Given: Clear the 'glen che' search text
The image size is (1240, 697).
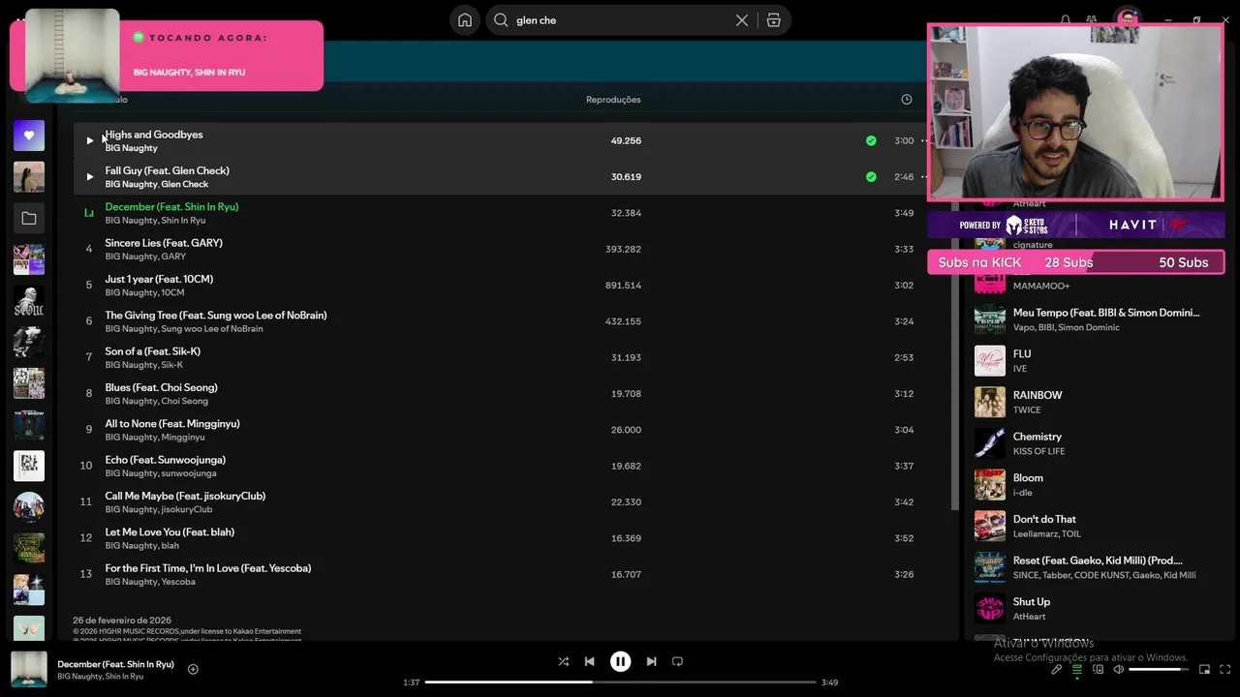Looking at the screenshot, I should [x=742, y=20].
